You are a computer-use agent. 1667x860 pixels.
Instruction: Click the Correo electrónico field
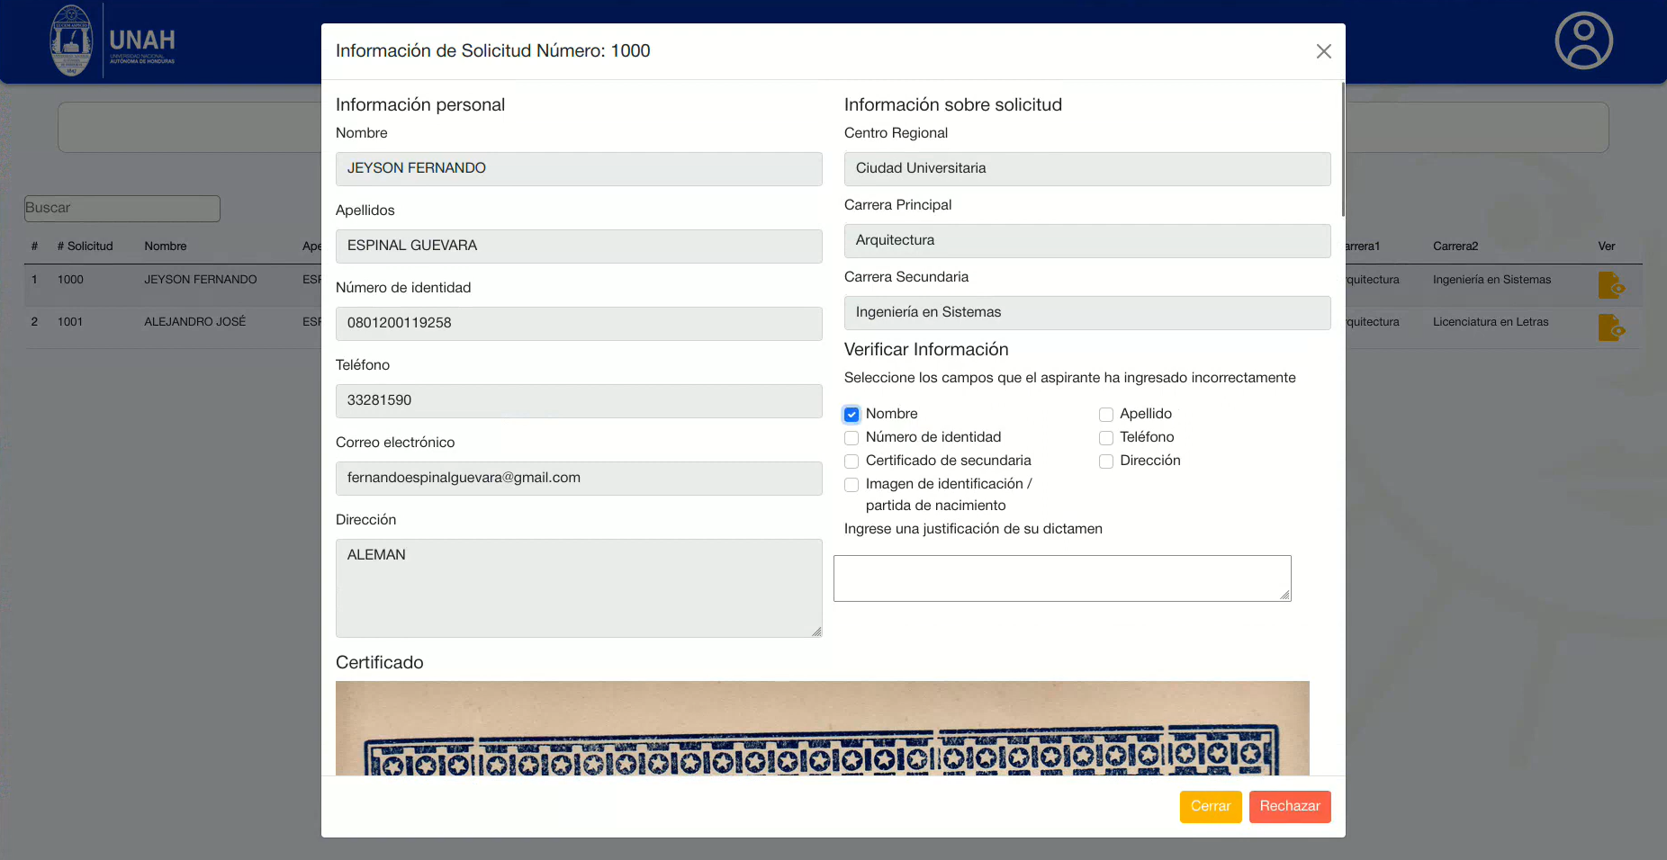click(579, 478)
